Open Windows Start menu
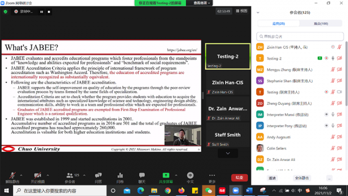 pos(6,191)
